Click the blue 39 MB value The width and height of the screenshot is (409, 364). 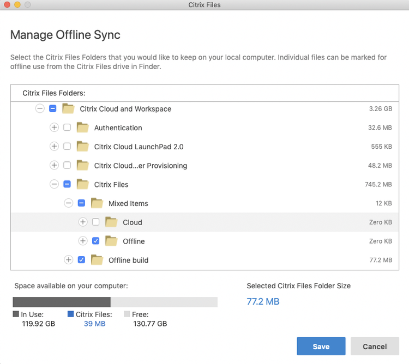(95, 323)
